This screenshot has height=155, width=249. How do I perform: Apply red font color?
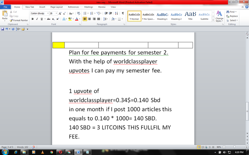coord(77,19)
